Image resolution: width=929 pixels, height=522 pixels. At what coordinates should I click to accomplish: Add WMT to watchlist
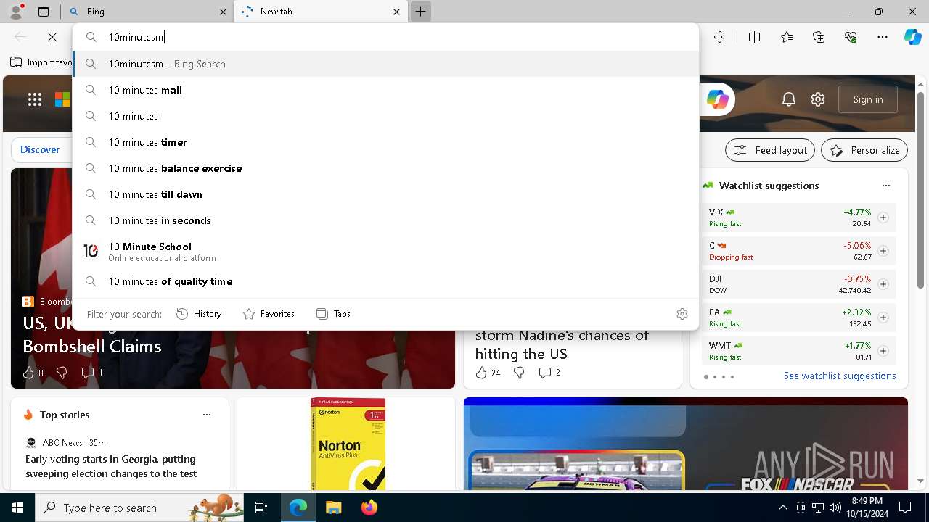pos(883,351)
